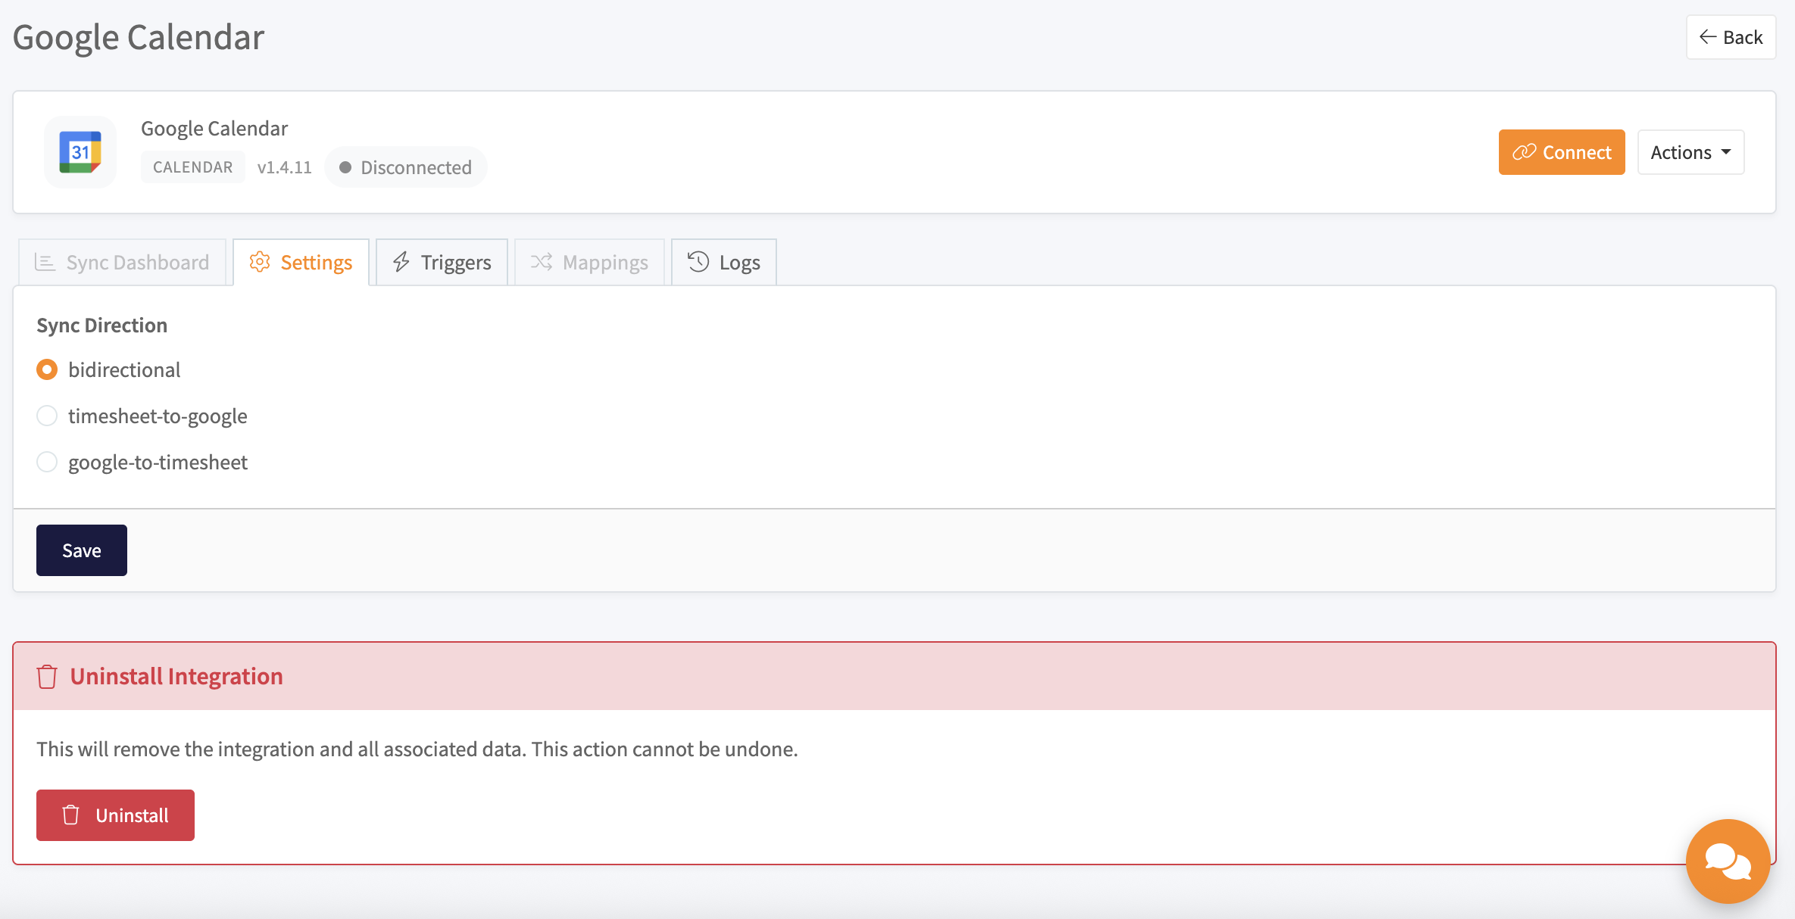The image size is (1795, 919).
Task: Click the red Uninstall button
Action: [x=115, y=815]
